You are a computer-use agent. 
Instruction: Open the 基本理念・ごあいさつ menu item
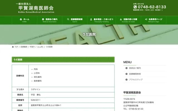[x=102, y=20]
